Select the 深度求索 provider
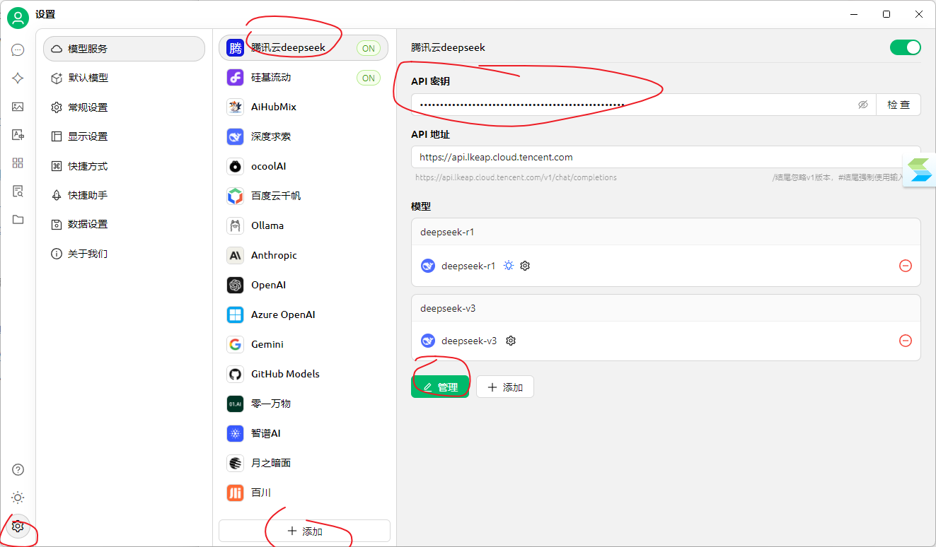The height and width of the screenshot is (547, 936). pyautogui.click(x=304, y=136)
